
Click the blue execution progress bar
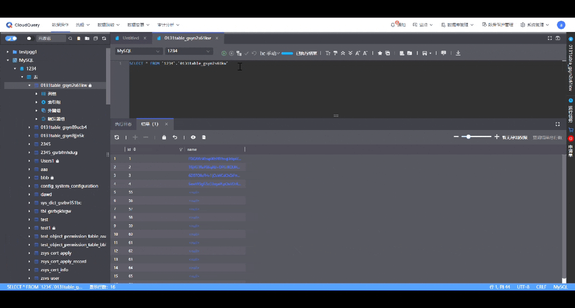coord(287,53)
